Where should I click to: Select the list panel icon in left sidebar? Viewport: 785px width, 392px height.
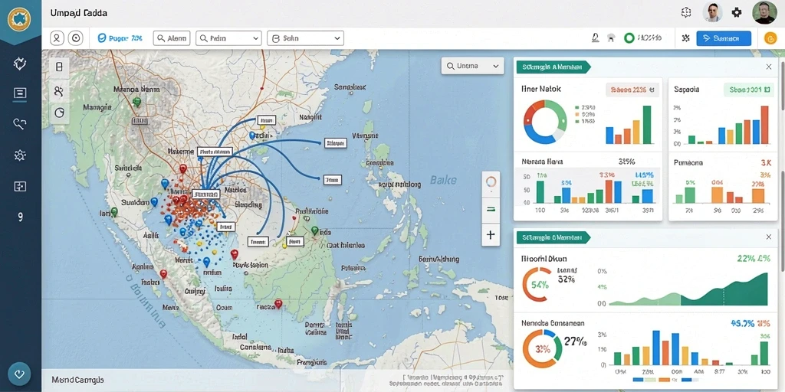(x=20, y=93)
